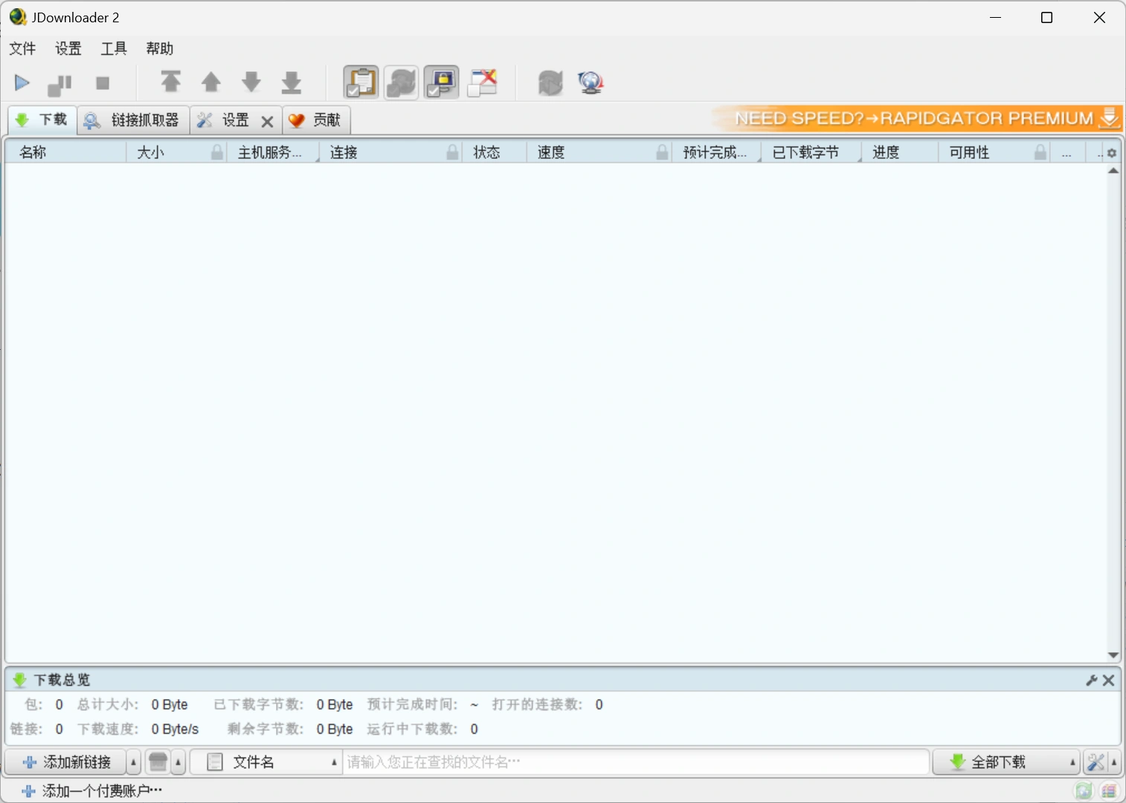Click scrollbar down arrow in download list
This screenshot has width=1126, height=803.
click(1113, 655)
